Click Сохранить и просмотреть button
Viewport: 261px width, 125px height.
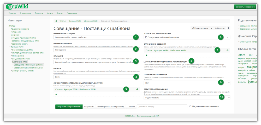point(69,107)
